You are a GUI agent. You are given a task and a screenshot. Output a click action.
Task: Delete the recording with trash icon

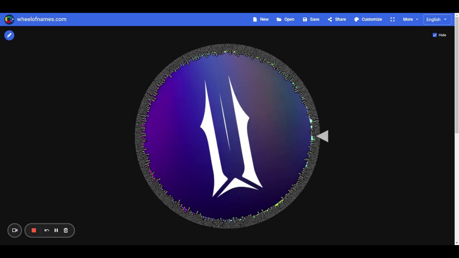click(66, 230)
